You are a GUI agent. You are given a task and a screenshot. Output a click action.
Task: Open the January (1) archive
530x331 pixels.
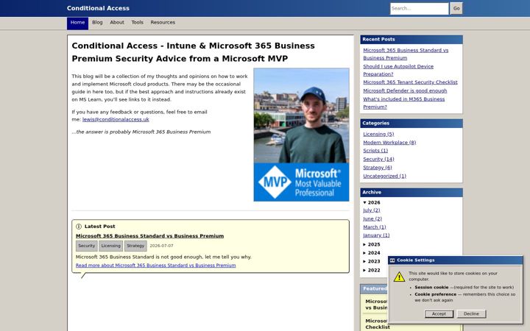point(376,235)
